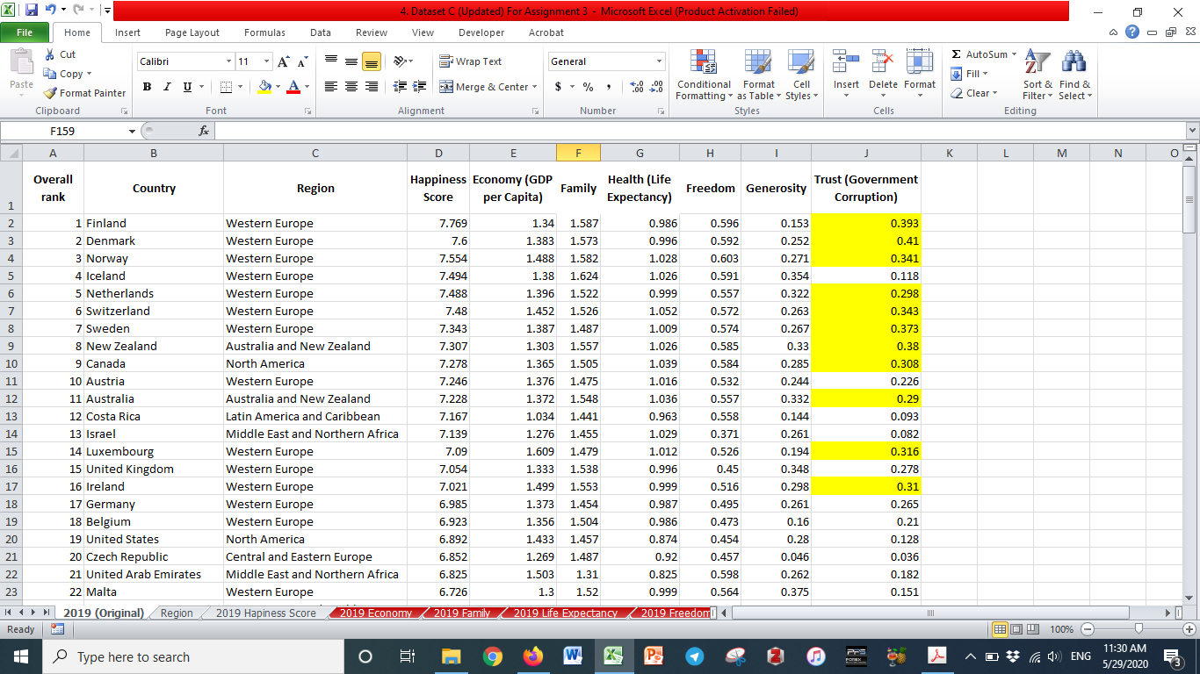
Task: Click the Cut scissors command
Action: pyautogui.click(x=60, y=54)
